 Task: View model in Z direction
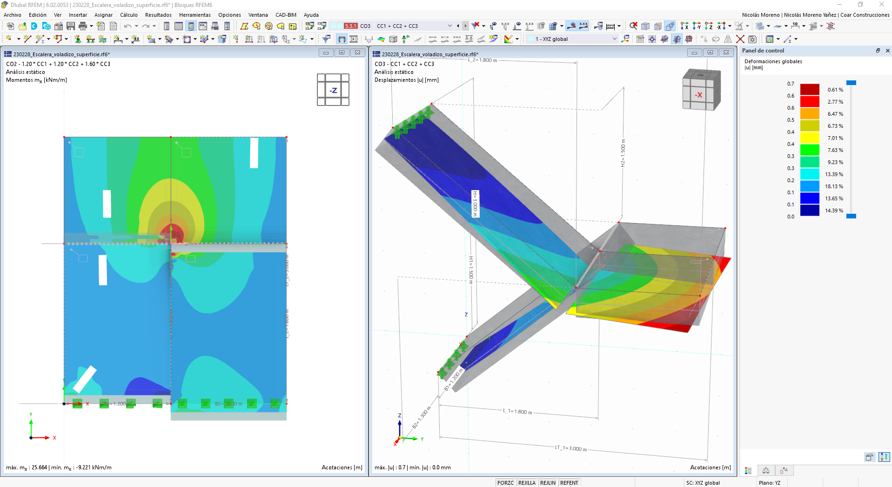click(709, 26)
